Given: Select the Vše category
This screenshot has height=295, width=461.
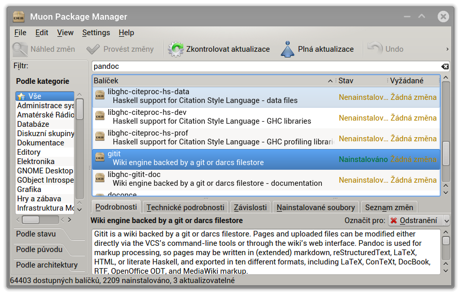Looking at the screenshot, I should coord(44,96).
